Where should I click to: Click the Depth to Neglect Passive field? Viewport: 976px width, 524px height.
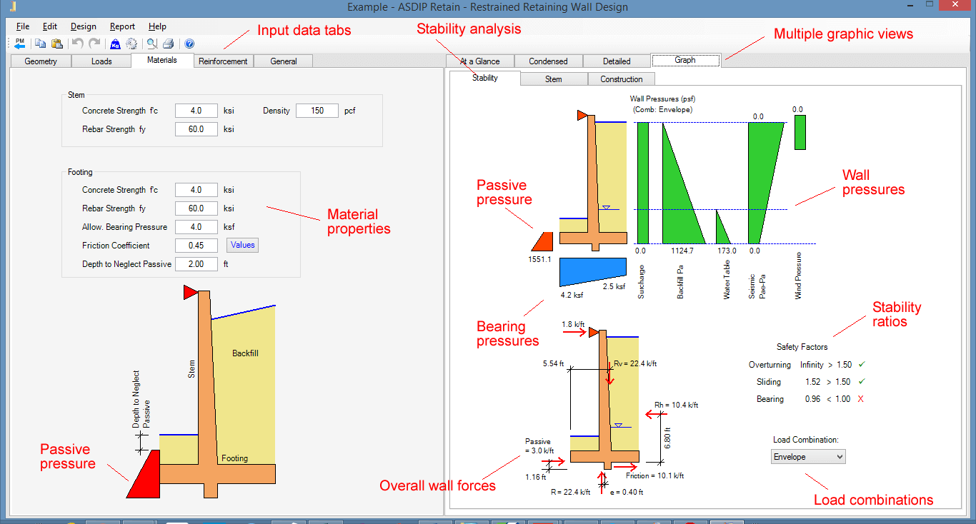196,264
